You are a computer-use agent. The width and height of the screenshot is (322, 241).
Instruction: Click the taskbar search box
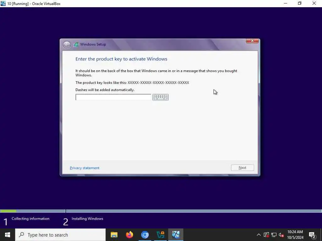coord(60,235)
